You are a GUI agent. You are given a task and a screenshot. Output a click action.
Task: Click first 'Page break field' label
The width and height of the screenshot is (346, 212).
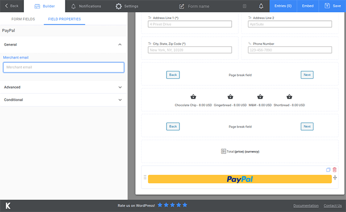240,75
